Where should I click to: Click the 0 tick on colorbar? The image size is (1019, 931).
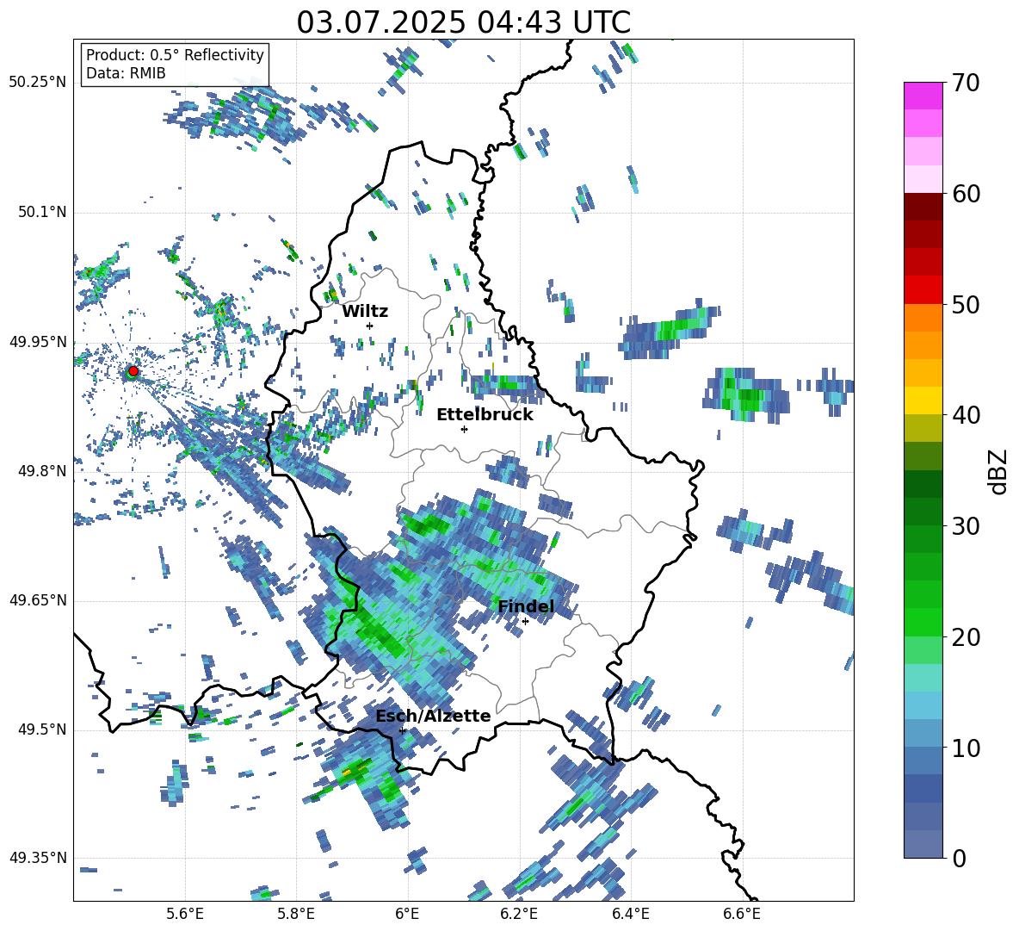click(x=959, y=858)
